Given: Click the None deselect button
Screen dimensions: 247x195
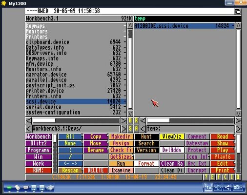Looking at the screenshot, I should (x=70, y=143).
